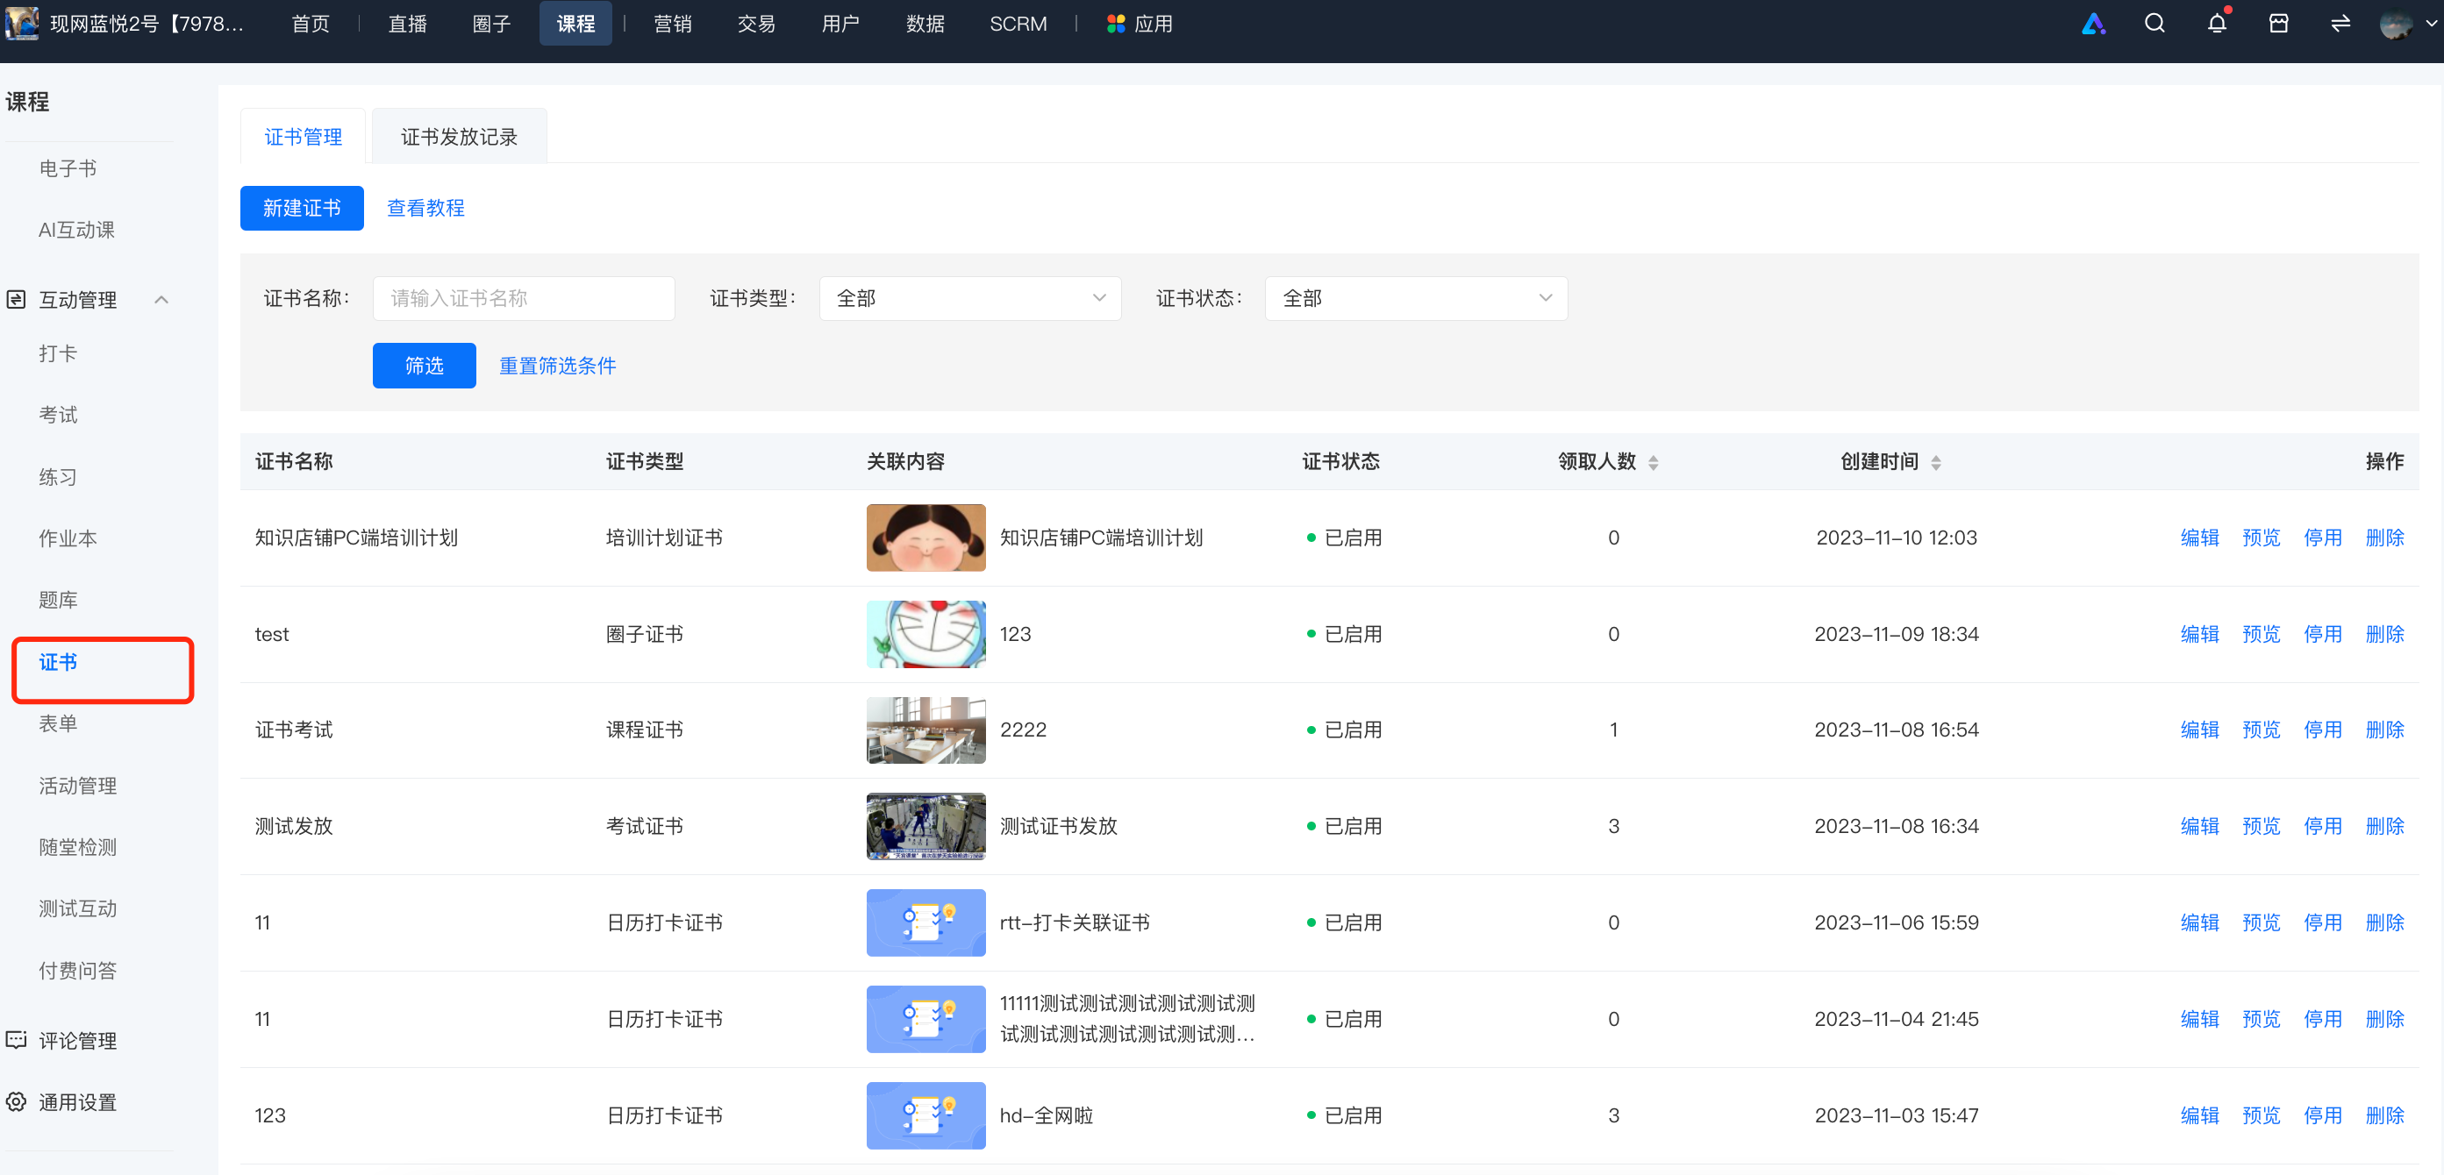The width and height of the screenshot is (2444, 1175).
Task: Open the 证书类型 dropdown
Action: tap(969, 299)
